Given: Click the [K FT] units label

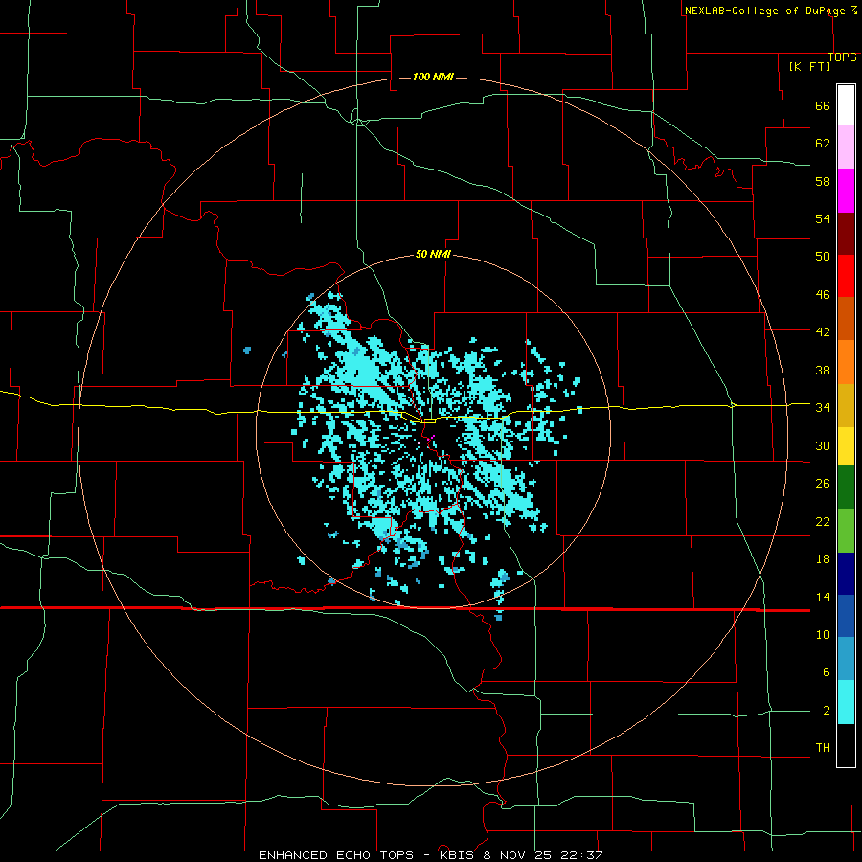Looking at the screenshot, I should (809, 66).
